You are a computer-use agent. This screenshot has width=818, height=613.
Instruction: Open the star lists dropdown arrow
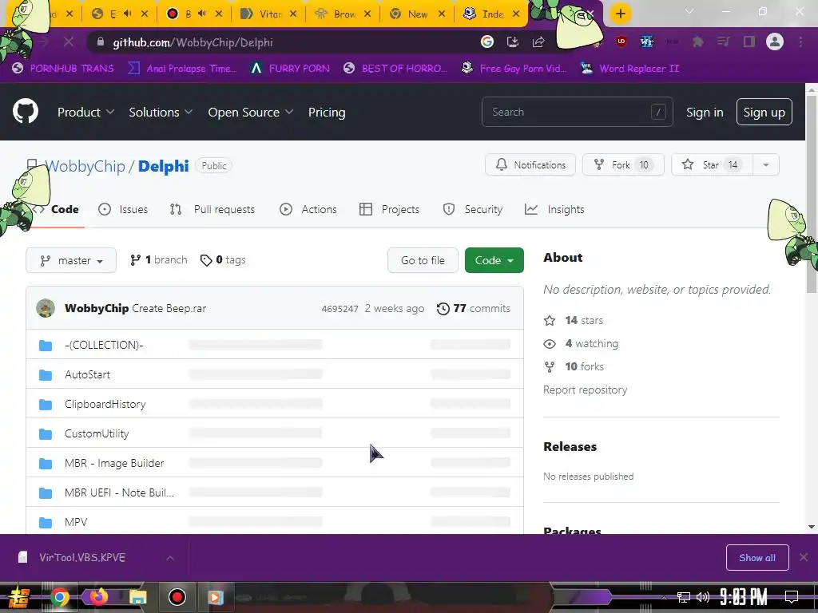(766, 164)
